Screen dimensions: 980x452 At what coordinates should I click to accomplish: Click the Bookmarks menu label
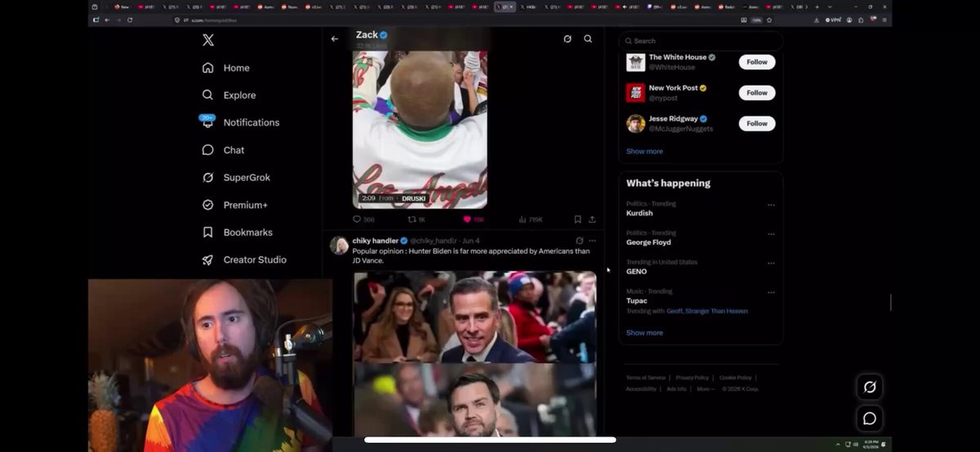click(x=248, y=233)
